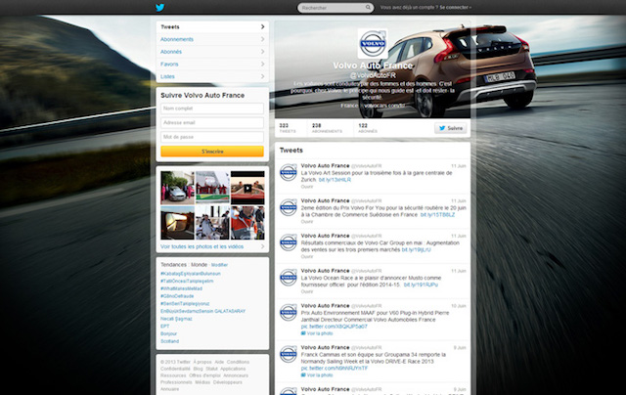Open the Se connecter dropdown

(456, 7)
